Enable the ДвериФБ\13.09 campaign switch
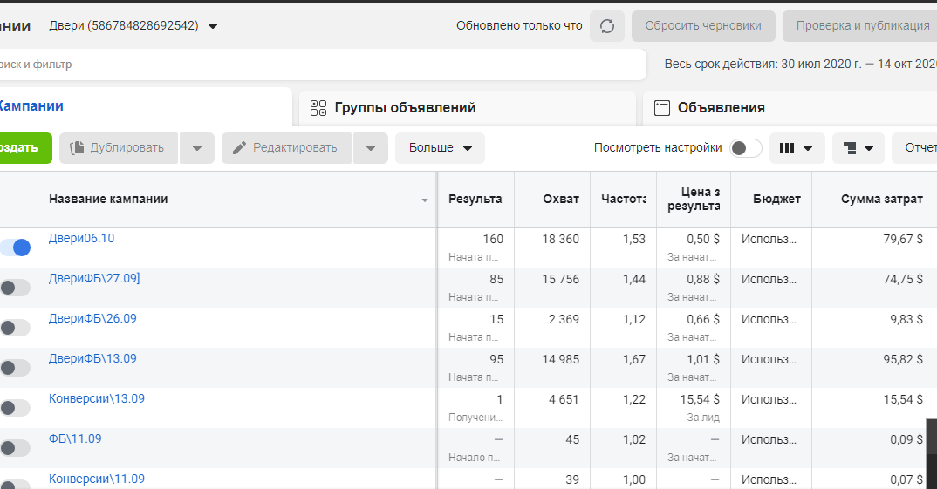 coord(15,368)
